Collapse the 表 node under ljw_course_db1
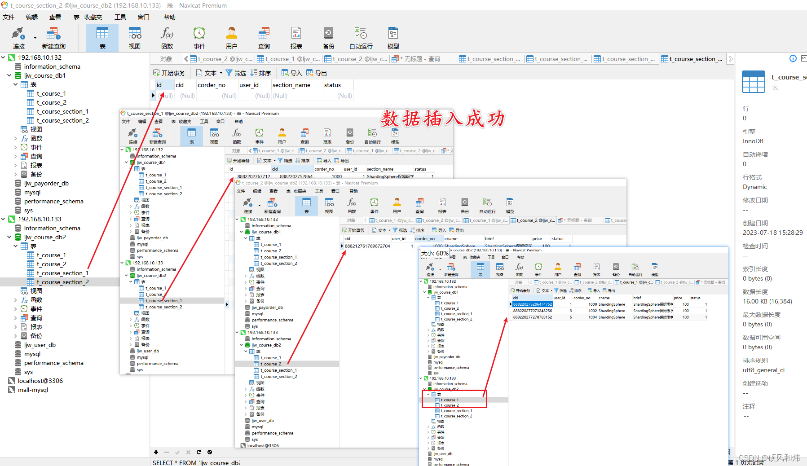 click(15, 84)
